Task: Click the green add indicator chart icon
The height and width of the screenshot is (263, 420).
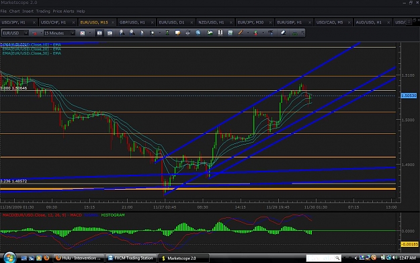Action: click(x=210, y=33)
